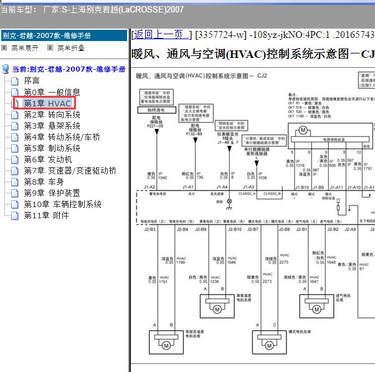Image resolution: width=375 pixels, height=372 pixels.
Task: Open the 序言 entry
Action: 32,81
